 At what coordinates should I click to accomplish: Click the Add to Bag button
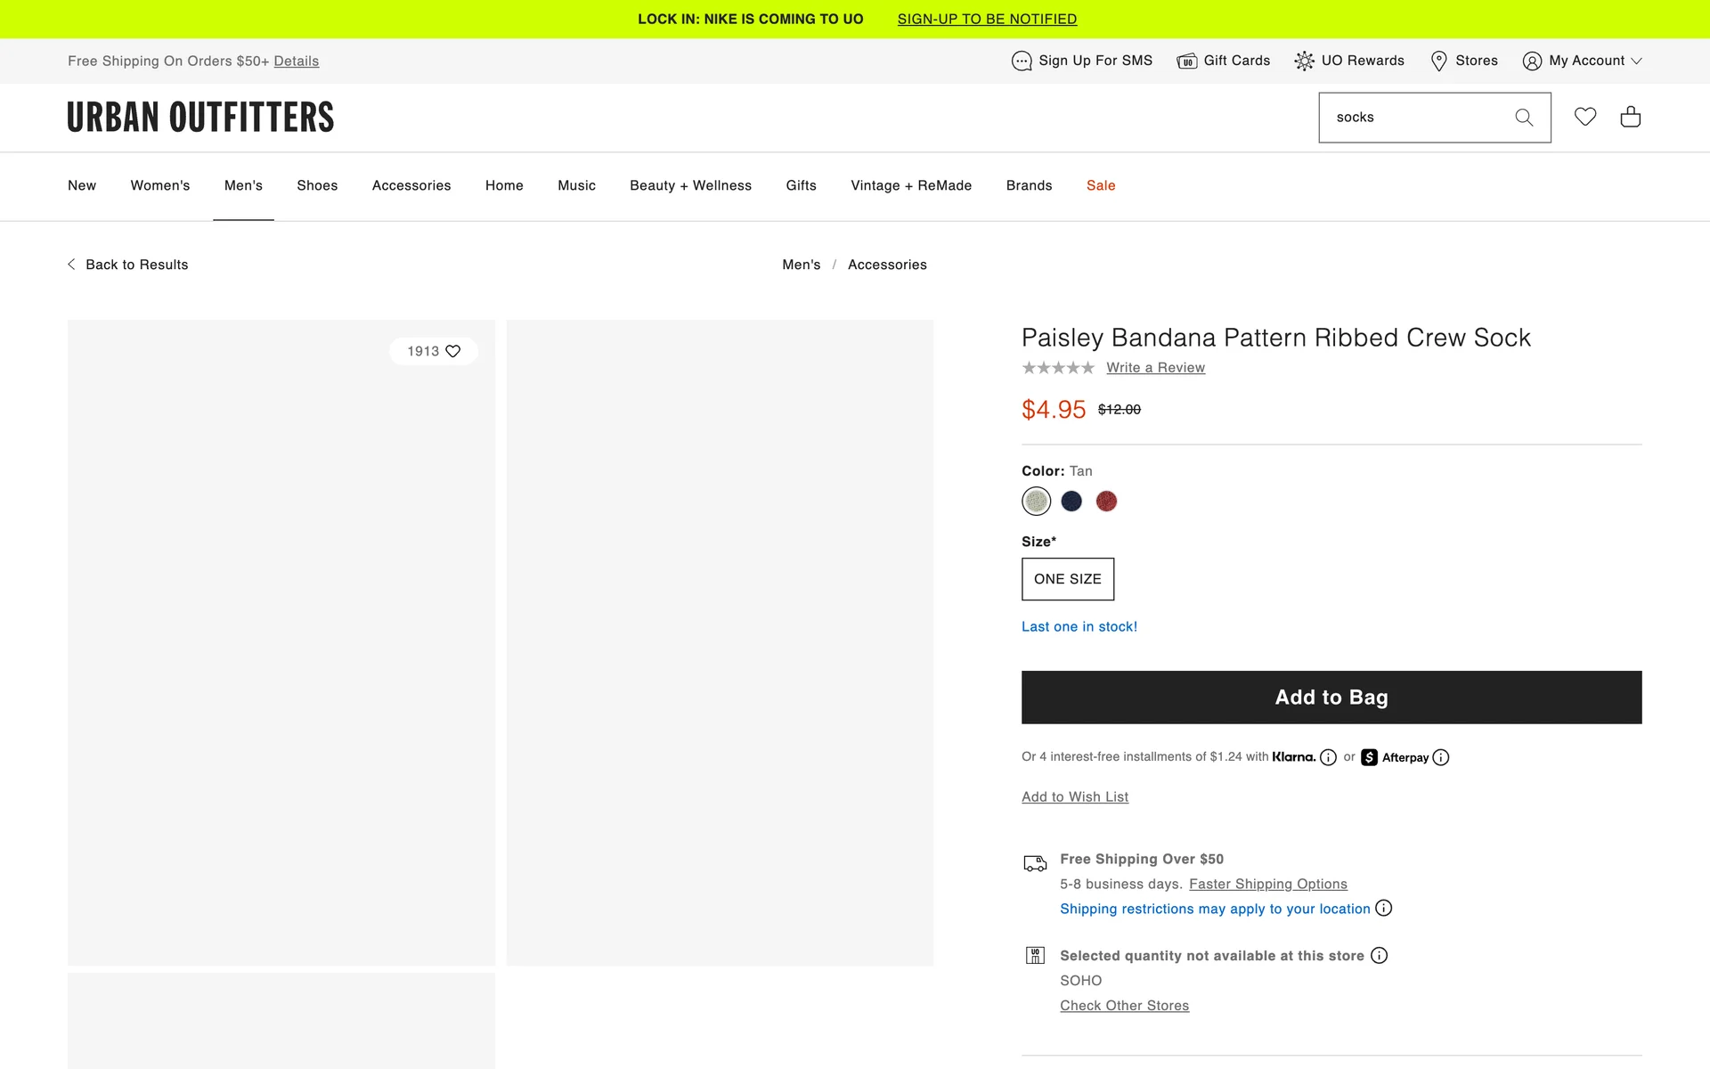tap(1331, 698)
